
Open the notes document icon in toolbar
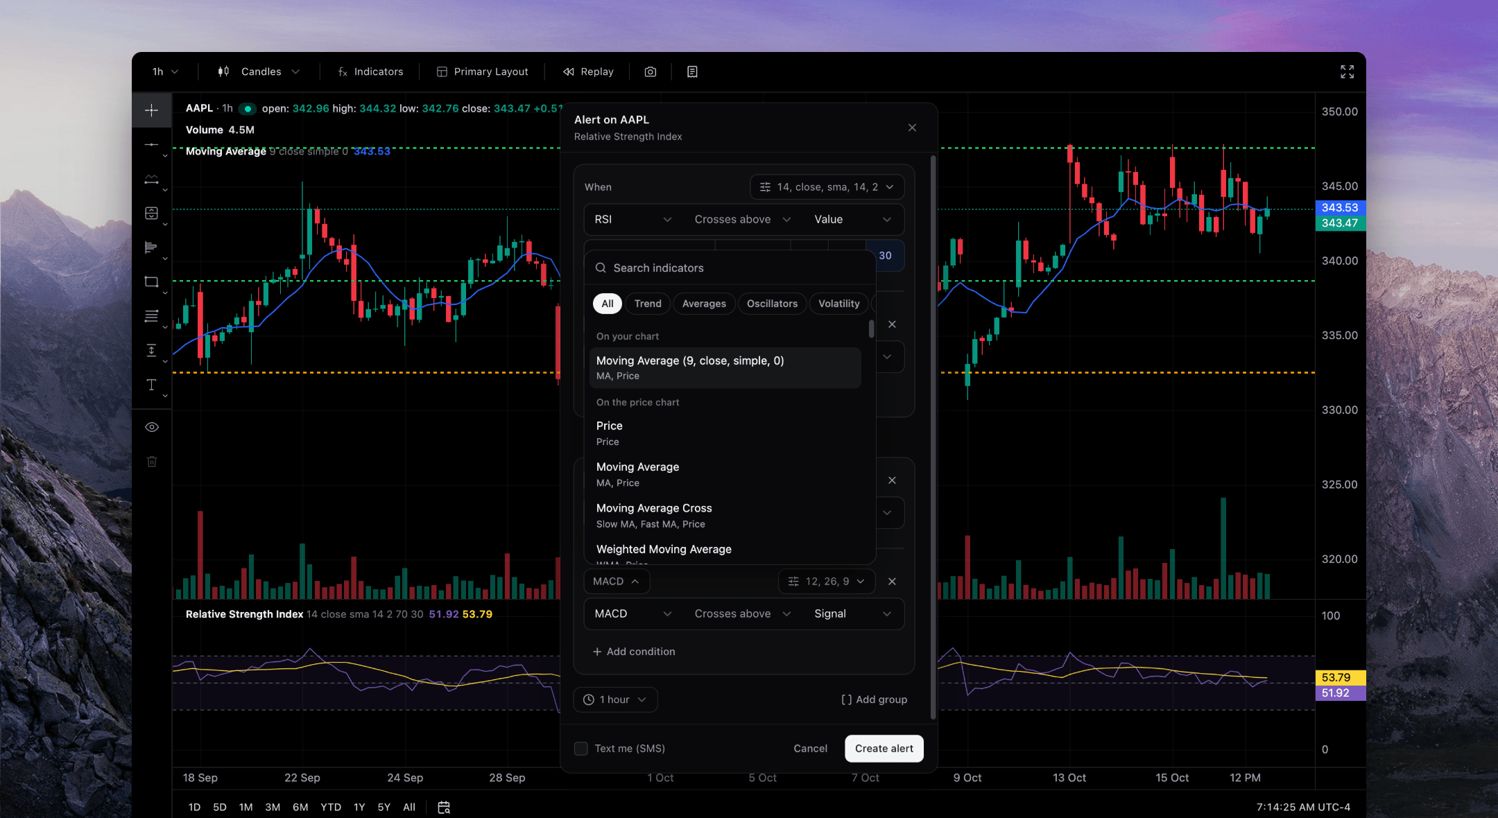[x=691, y=71]
